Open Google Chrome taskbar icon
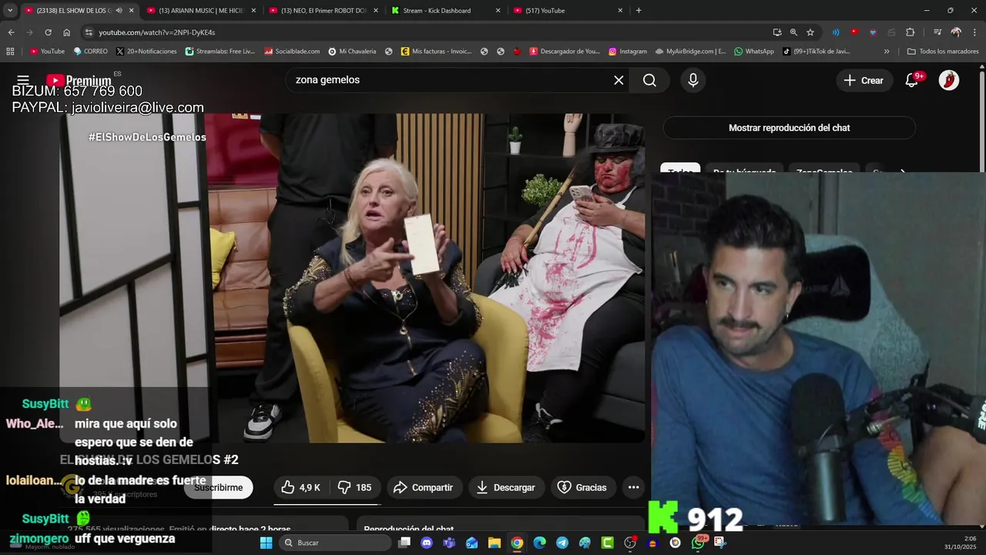The image size is (986, 555). 517,543
